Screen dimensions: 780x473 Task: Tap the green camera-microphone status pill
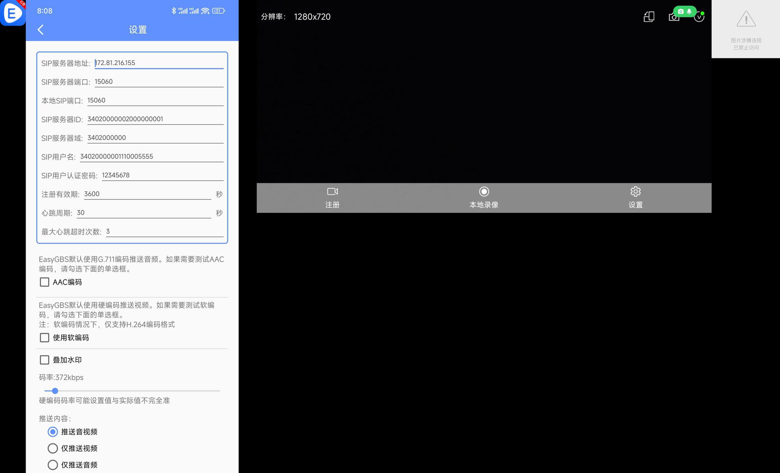pos(685,11)
